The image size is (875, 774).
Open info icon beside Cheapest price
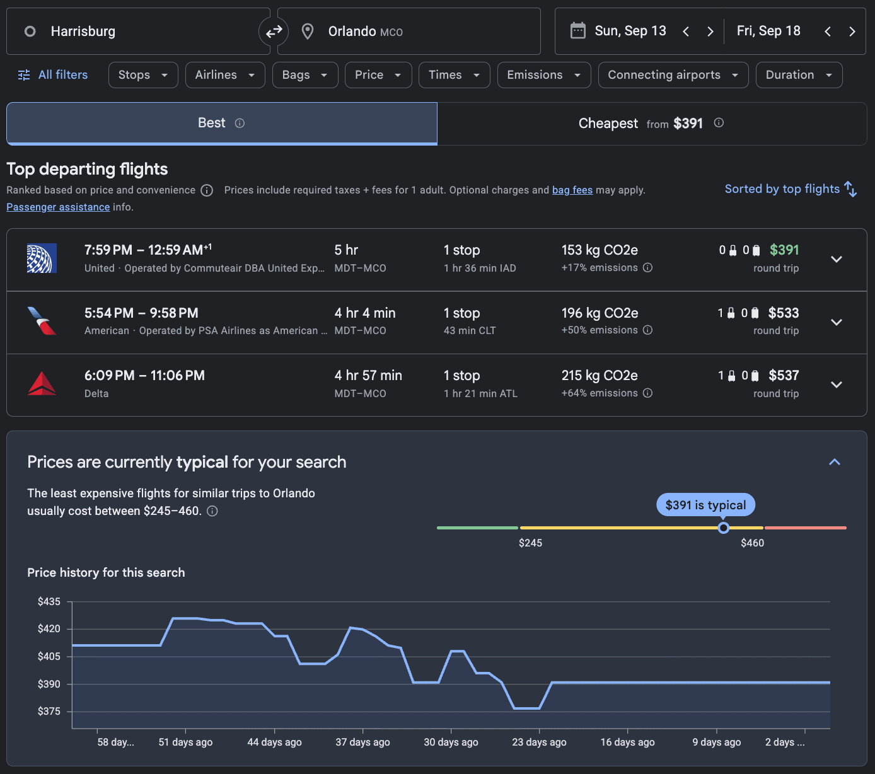coord(719,123)
